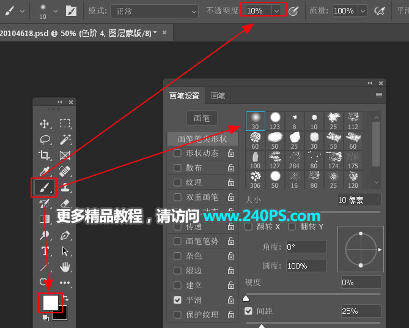Screen dimensions: 409x328
Task: Toggle the 间距 checkbox
Action: [x=248, y=311]
